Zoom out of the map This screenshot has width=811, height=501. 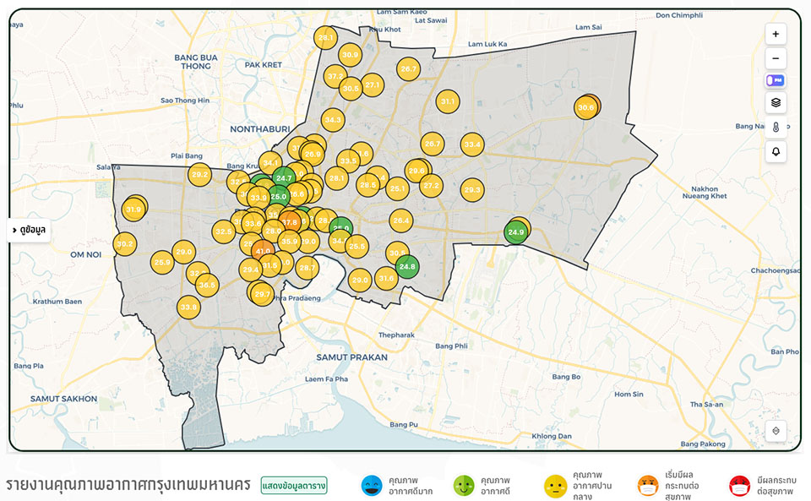pyautogui.click(x=776, y=58)
